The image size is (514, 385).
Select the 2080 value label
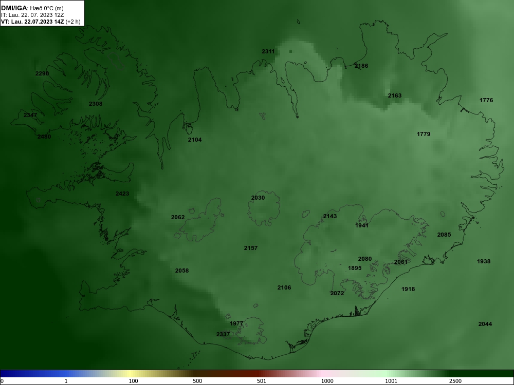[x=365, y=259]
